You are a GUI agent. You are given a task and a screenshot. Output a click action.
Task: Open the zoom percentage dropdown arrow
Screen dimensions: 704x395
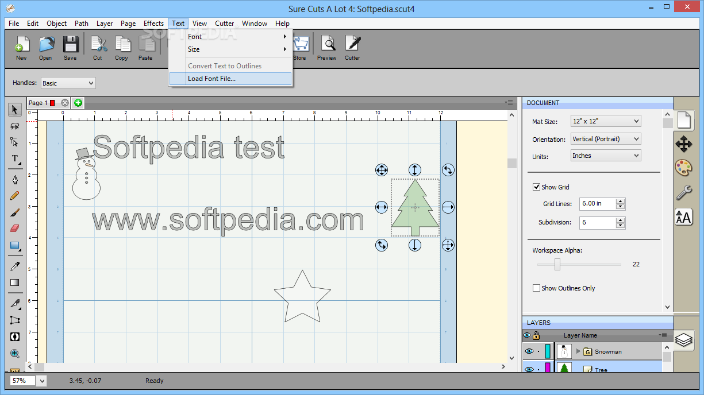click(42, 381)
